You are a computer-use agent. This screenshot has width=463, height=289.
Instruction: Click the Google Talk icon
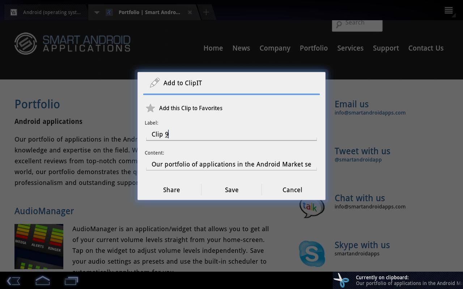[x=312, y=208]
